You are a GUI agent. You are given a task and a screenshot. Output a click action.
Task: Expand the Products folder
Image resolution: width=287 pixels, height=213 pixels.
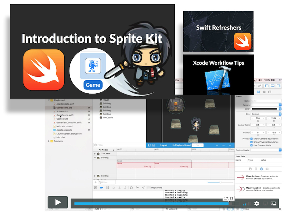(x=49, y=141)
